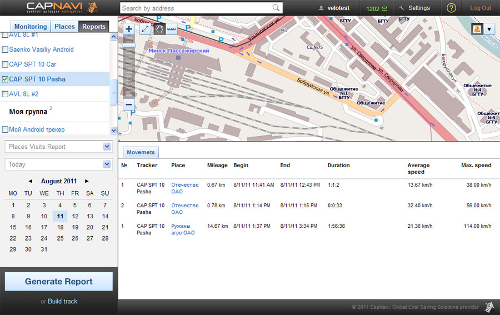Click Log Out
The height and width of the screenshot is (315, 500).
click(481, 8)
